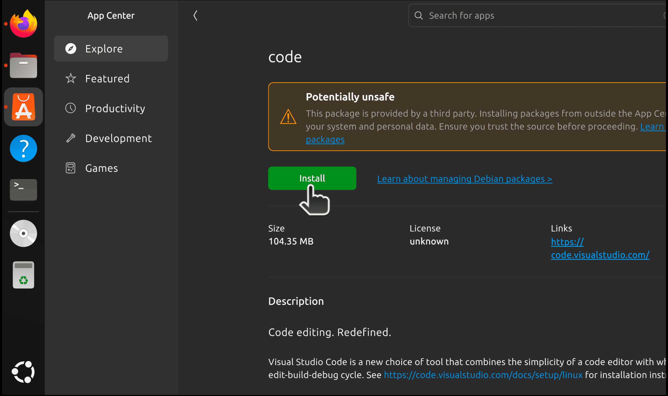The height and width of the screenshot is (396, 668).
Task: Click 'Code editing. Redefined.' text
Action: click(x=330, y=332)
